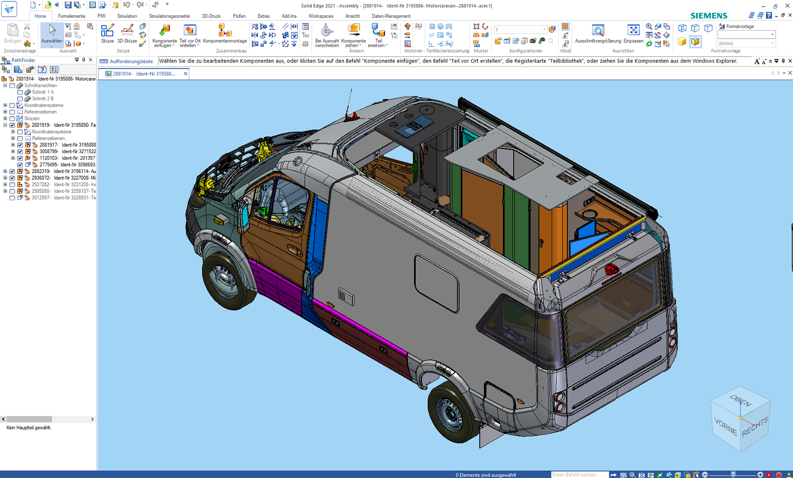Open the Konfigurationen dropdown showing 1
The width and height of the screenshot is (793, 478).
[521, 29]
